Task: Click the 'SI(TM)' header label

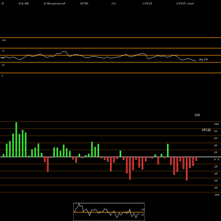Action: coord(84,4)
